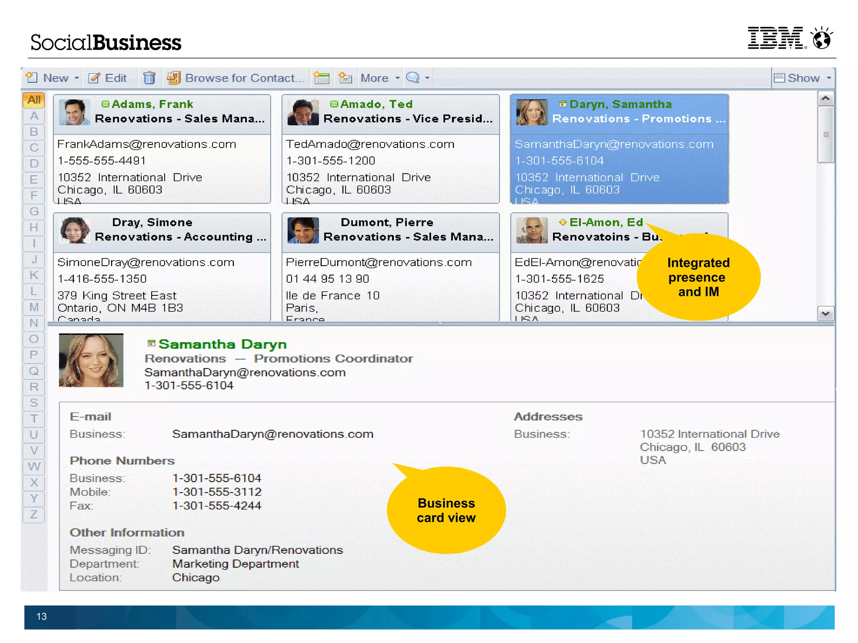Open Amado, Ted contact name

(376, 104)
